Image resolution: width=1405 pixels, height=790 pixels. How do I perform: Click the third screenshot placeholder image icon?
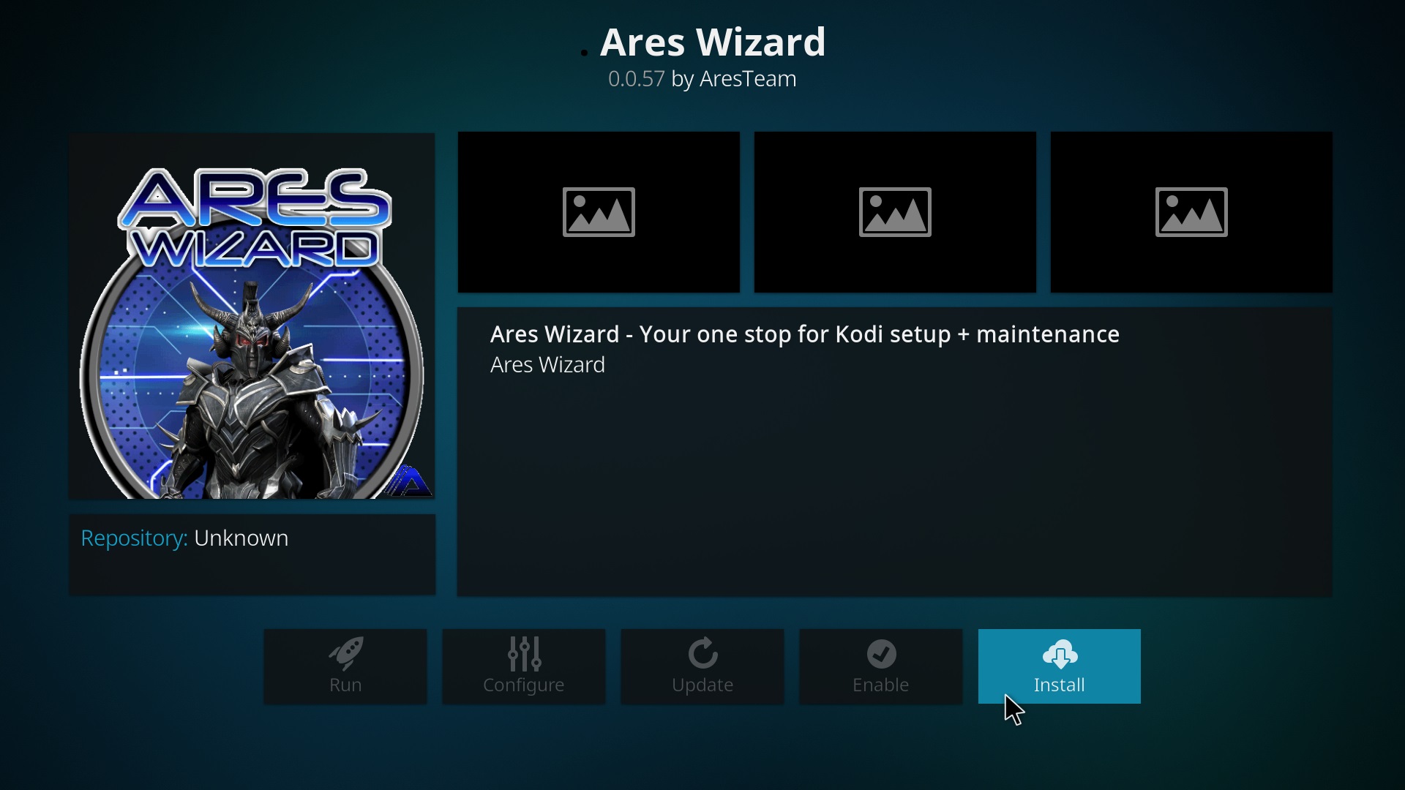click(1191, 212)
